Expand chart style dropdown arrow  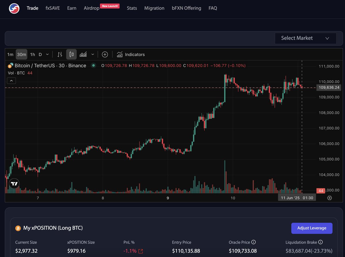pyautogui.click(x=93, y=54)
